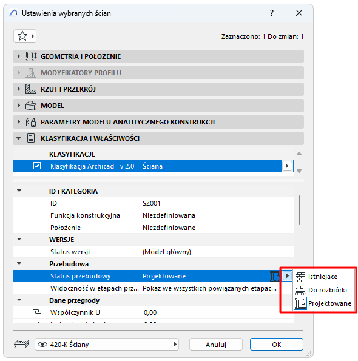Click the Modyfikatory Profilu panel icon
The image size is (358, 361).
[31, 73]
